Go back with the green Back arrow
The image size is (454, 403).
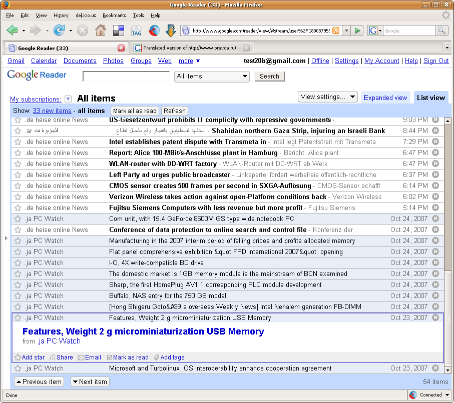(x=12, y=30)
